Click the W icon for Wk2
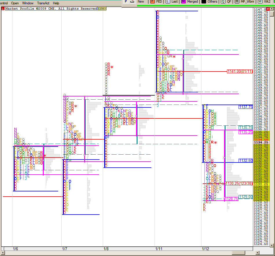Image resolution: width=275 pixels, height=256 pixels. 260,1
